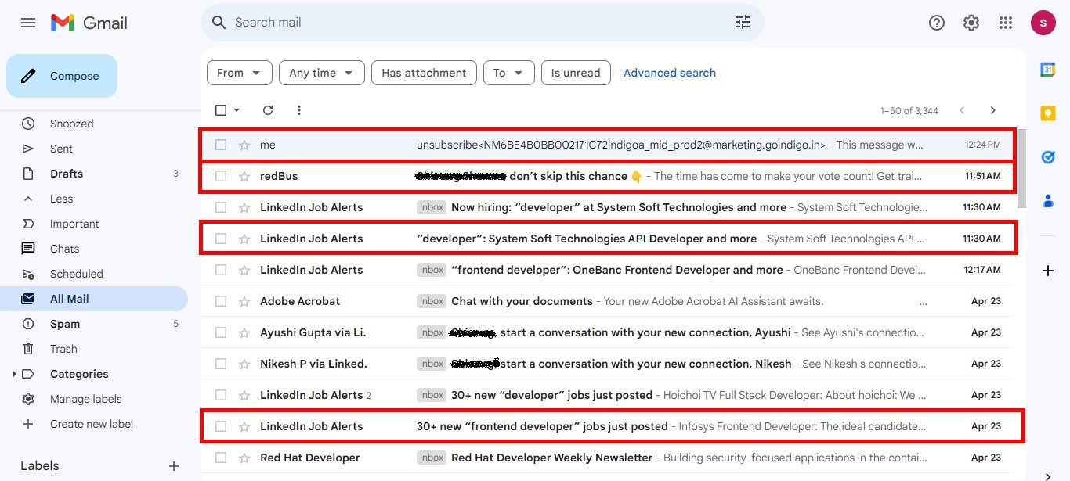Open Google Contacts side panel icon
The width and height of the screenshot is (1070, 481).
(x=1048, y=201)
